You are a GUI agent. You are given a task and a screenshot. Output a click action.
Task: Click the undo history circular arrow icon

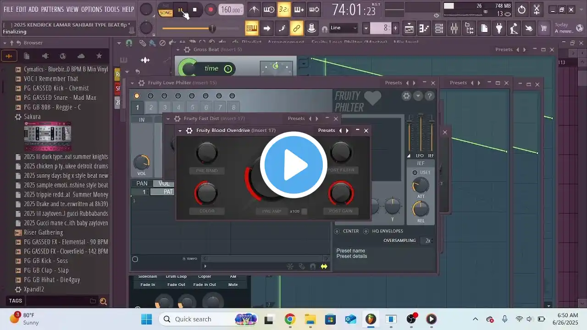pos(522,10)
